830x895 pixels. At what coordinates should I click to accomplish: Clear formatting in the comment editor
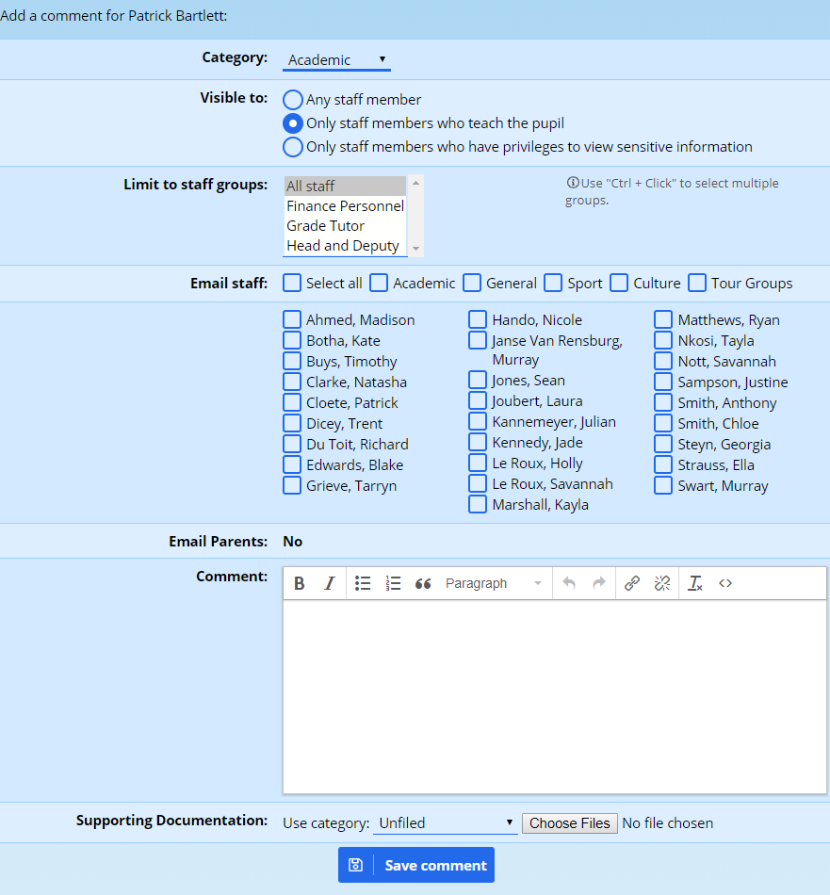pyautogui.click(x=695, y=583)
